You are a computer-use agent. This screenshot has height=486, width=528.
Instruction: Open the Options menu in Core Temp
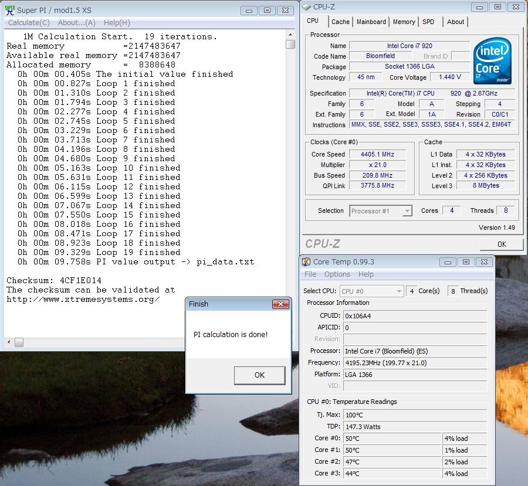point(337,274)
